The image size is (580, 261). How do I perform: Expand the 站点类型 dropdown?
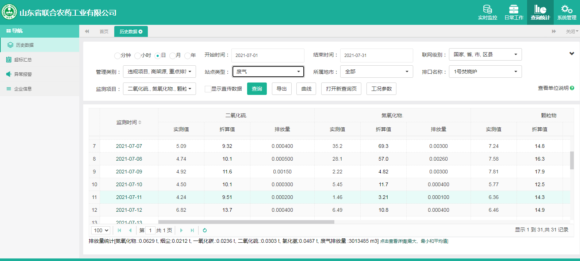click(268, 72)
